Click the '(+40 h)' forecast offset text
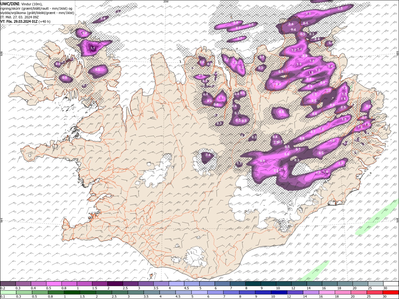This screenshot has height=299, width=399. 45,21
